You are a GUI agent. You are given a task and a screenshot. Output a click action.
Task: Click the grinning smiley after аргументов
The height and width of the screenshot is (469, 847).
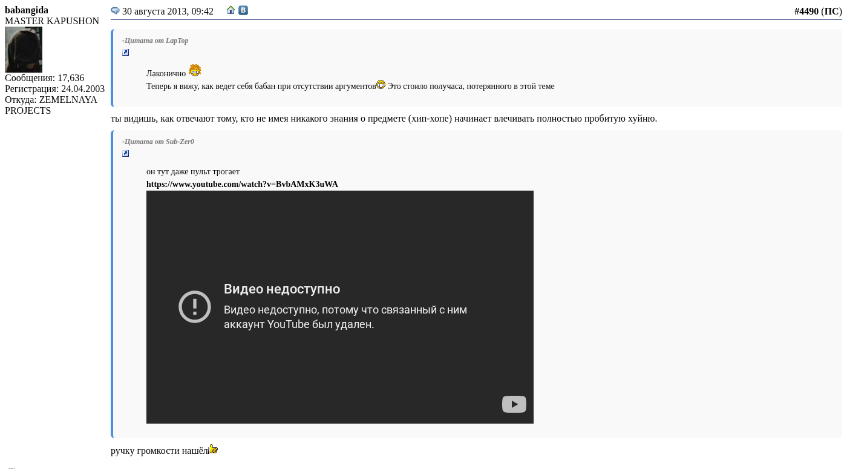point(381,85)
